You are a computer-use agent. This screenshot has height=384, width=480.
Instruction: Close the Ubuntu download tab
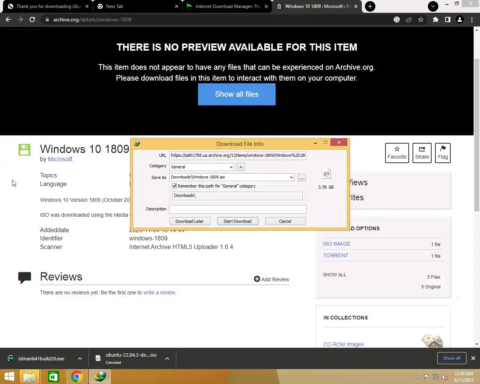pos(87,6)
